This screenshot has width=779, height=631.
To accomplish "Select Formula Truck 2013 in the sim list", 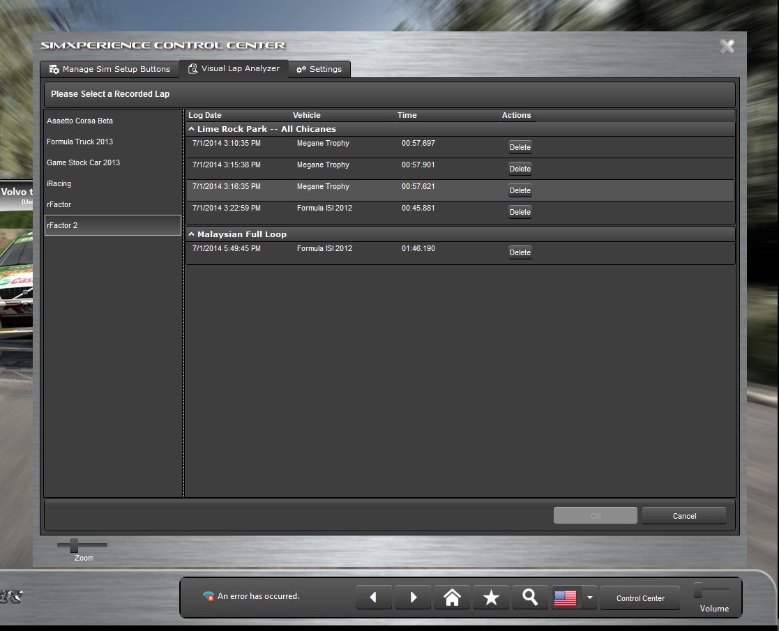I will coord(113,142).
